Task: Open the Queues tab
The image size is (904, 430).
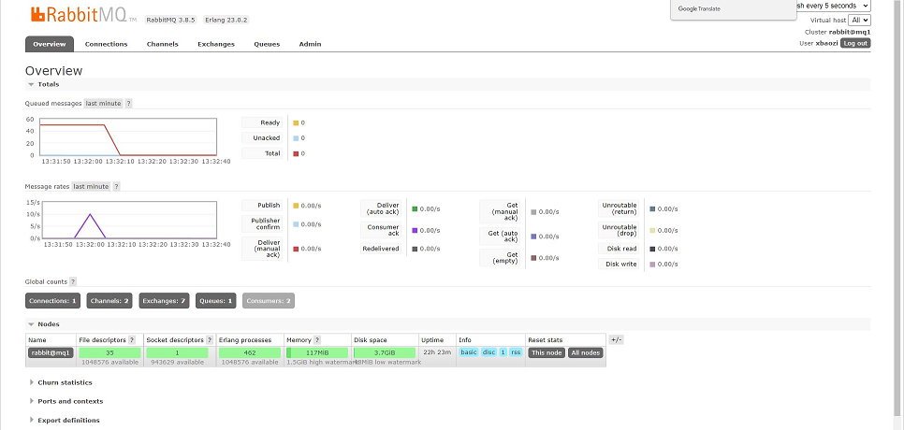Action: point(267,44)
